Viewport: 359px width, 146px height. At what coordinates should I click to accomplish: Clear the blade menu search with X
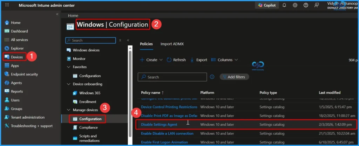(120, 41)
